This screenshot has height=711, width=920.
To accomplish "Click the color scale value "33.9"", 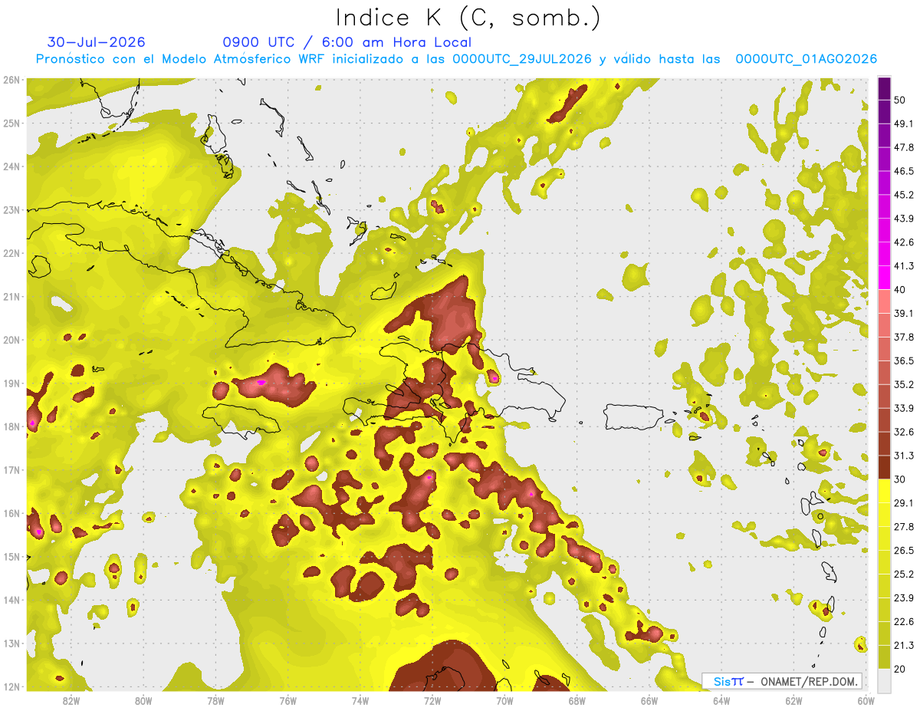I will [x=903, y=408].
